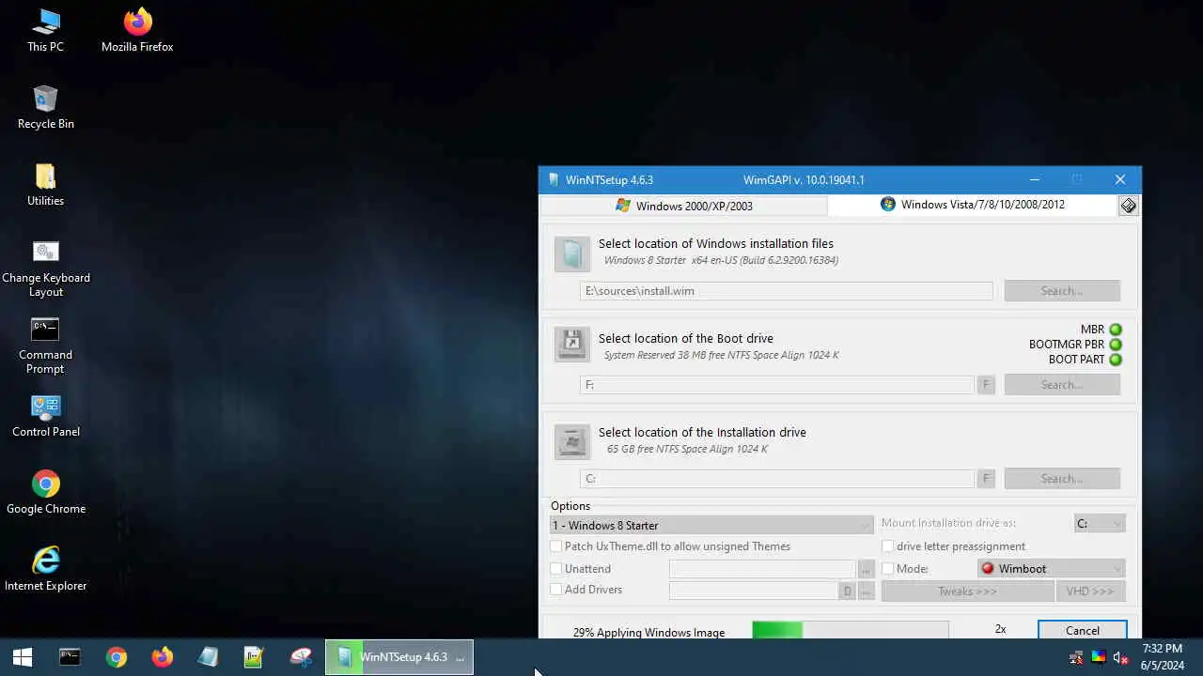Open Command Prompt from the taskbar
Viewport: 1203px width, 676px height.
[70, 657]
